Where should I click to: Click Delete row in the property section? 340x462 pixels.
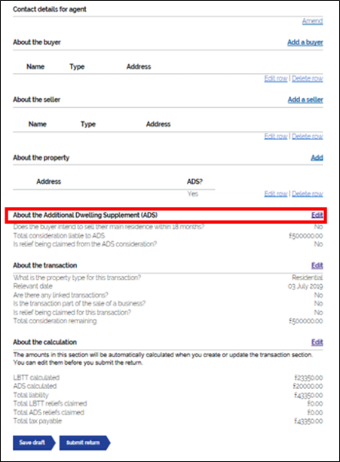(x=308, y=194)
